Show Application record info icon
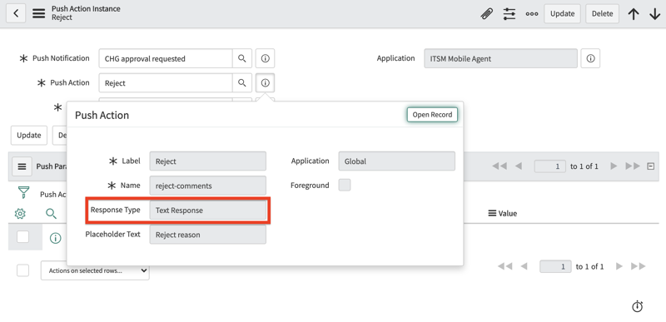 click(x=590, y=58)
